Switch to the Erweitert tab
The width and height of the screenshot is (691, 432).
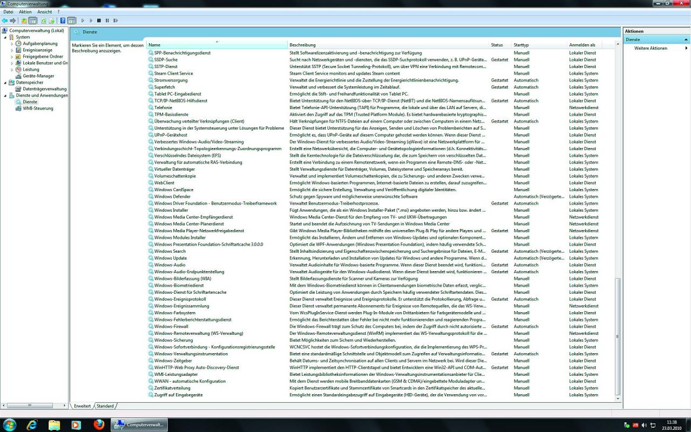83,406
